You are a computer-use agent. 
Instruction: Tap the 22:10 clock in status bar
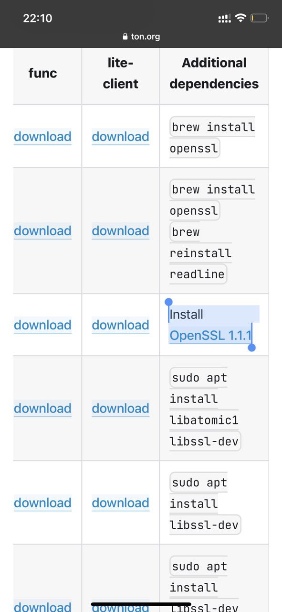pos(38,18)
